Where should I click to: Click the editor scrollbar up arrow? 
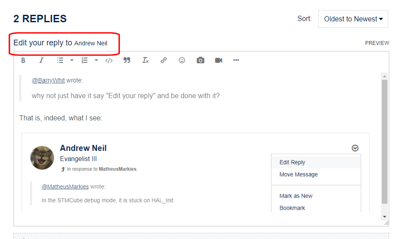pyautogui.click(x=384, y=76)
